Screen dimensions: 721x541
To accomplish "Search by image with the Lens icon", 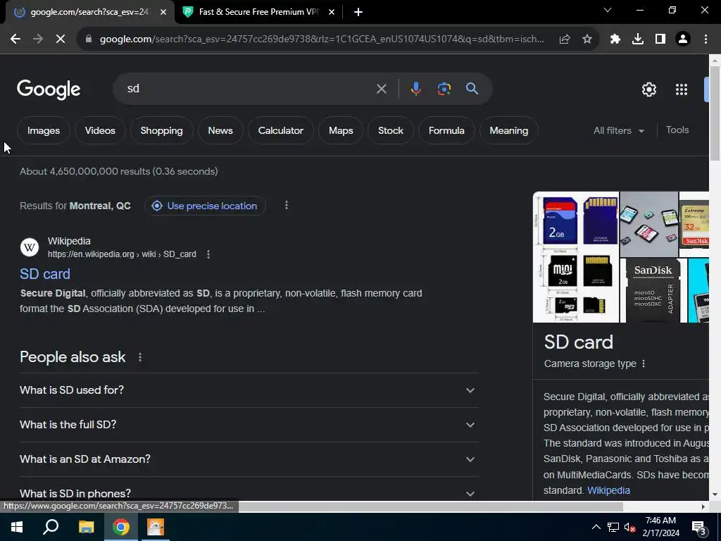I will [x=444, y=89].
